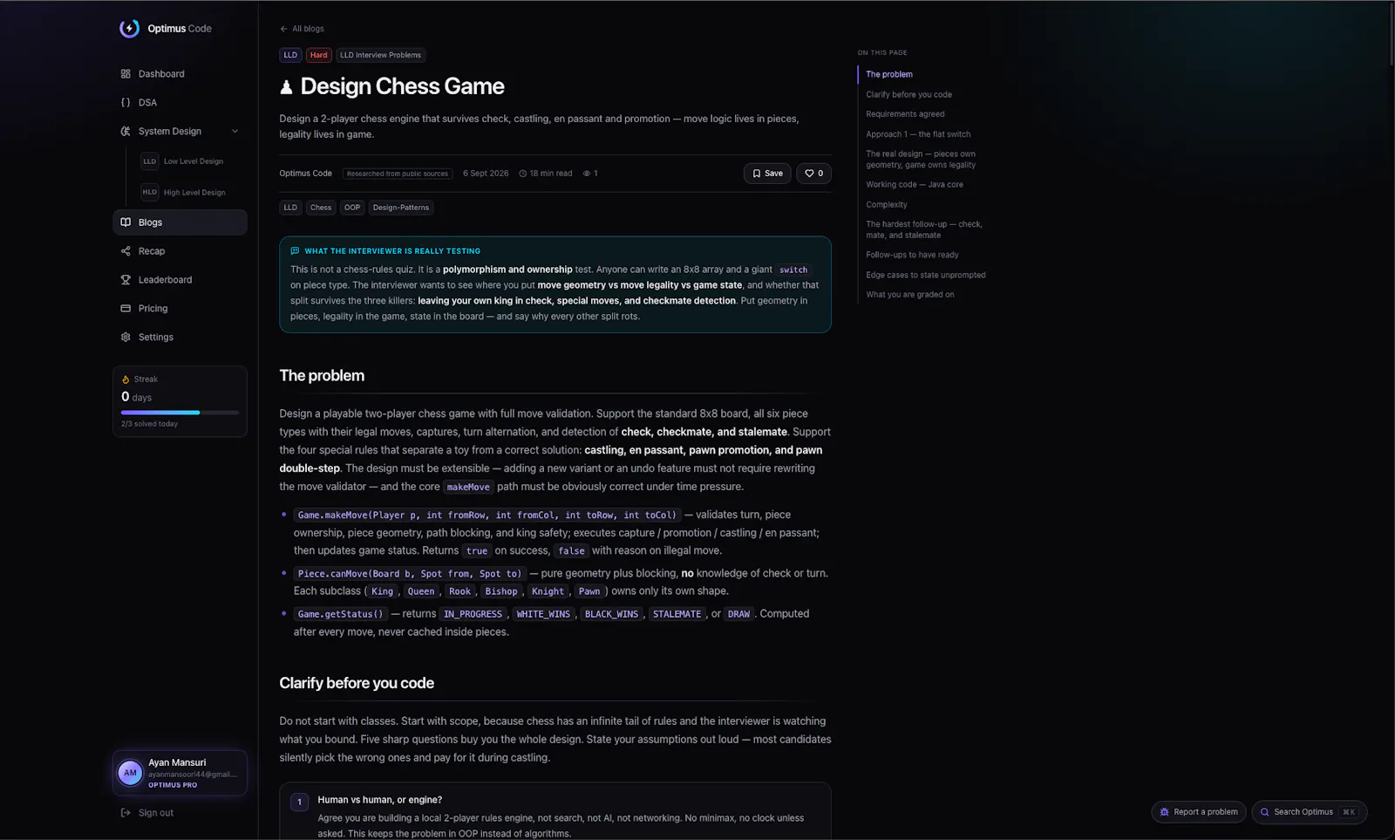This screenshot has height=840, width=1395.
Task: Click the Dashboard grid icon
Action: pyautogui.click(x=126, y=74)
